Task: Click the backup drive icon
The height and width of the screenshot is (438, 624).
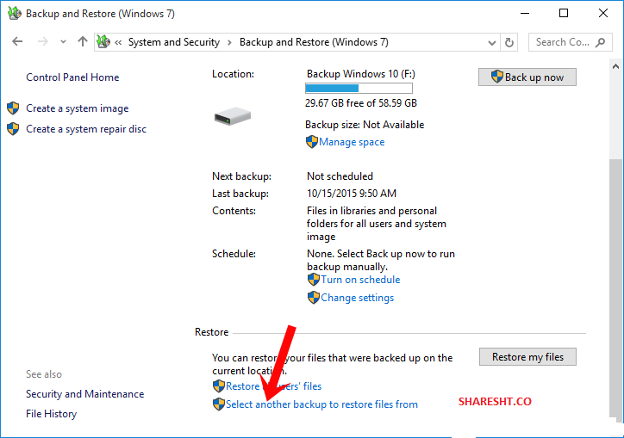Action: click(233, 116)
